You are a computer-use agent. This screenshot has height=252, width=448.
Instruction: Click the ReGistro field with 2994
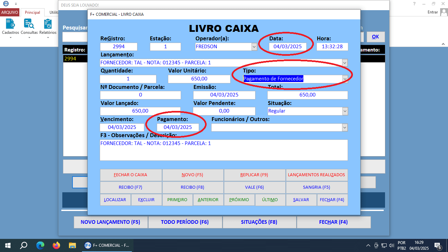119,47
